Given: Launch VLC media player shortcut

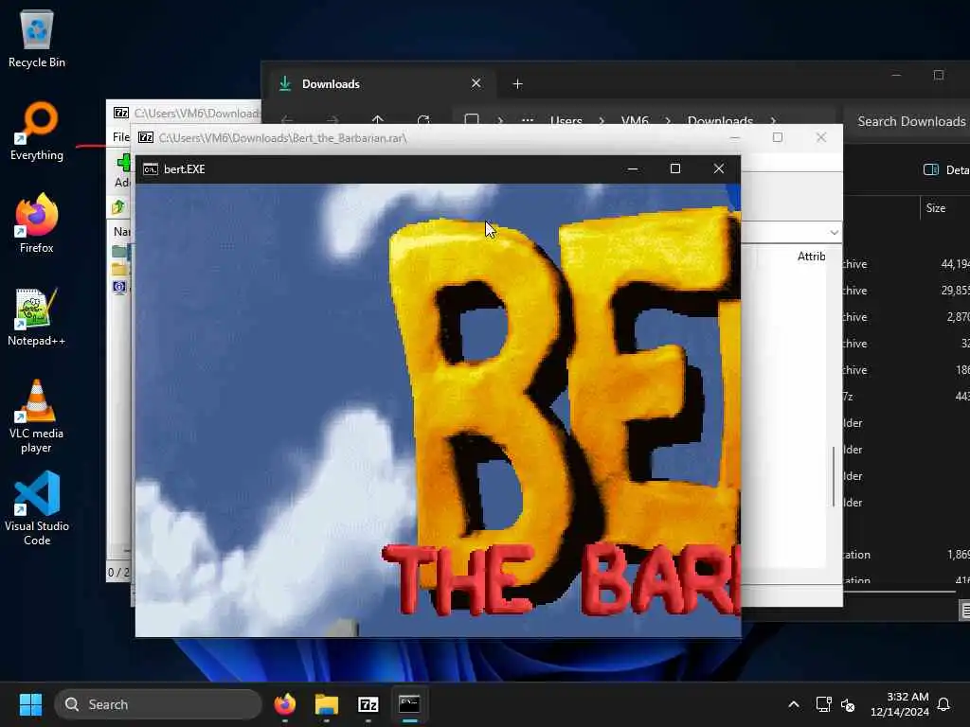Looking at the screenshot, I should 37,417.
